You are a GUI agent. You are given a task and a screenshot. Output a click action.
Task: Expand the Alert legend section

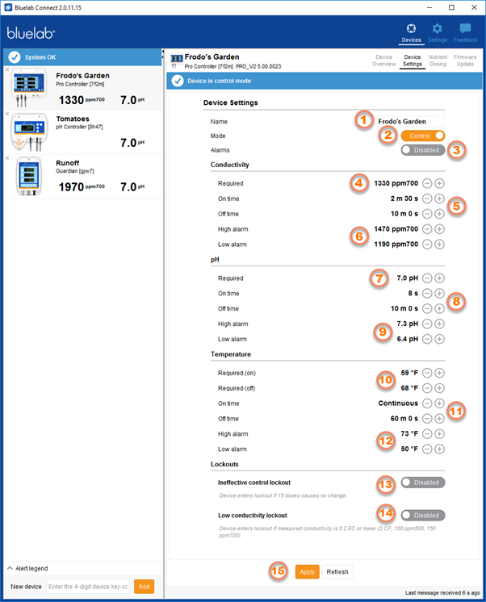pos(27,568)
